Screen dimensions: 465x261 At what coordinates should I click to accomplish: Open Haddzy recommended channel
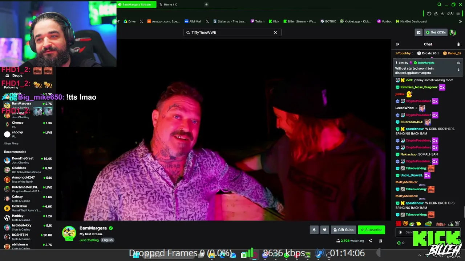[28, 218]
